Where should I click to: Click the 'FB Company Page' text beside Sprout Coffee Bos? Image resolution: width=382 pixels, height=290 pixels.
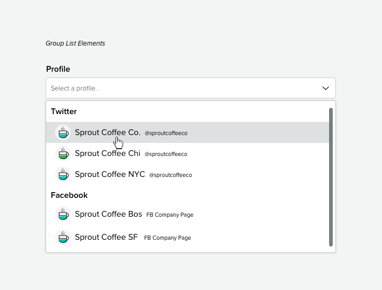coord(170,215)
